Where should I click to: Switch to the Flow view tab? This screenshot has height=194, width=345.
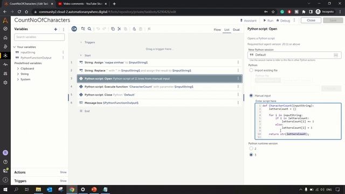217,30
